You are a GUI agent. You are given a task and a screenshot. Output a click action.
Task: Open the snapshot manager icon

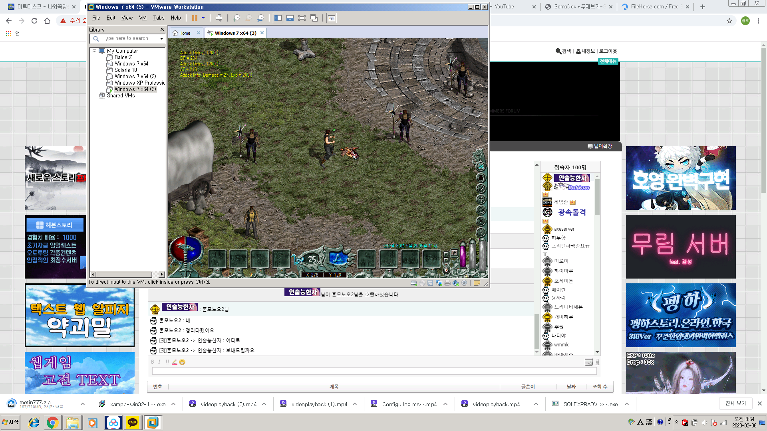pyautogui.click(x=260, y=18)
